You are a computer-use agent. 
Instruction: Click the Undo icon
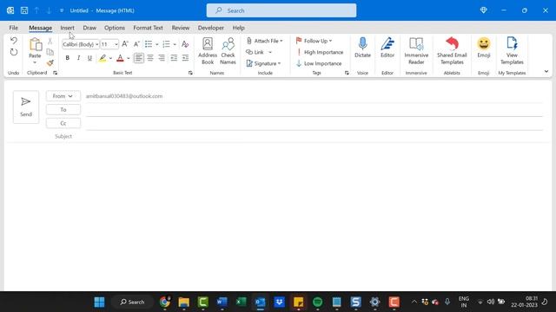pos(14,41)
